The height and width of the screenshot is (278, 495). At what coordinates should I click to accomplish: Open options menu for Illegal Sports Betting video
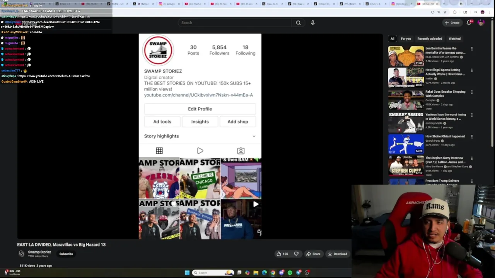(x=472, y=71)
